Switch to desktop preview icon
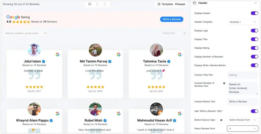261x134 pixels. (90, 4)
